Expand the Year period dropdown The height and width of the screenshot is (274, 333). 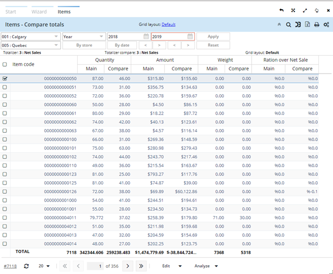(101, 36)
